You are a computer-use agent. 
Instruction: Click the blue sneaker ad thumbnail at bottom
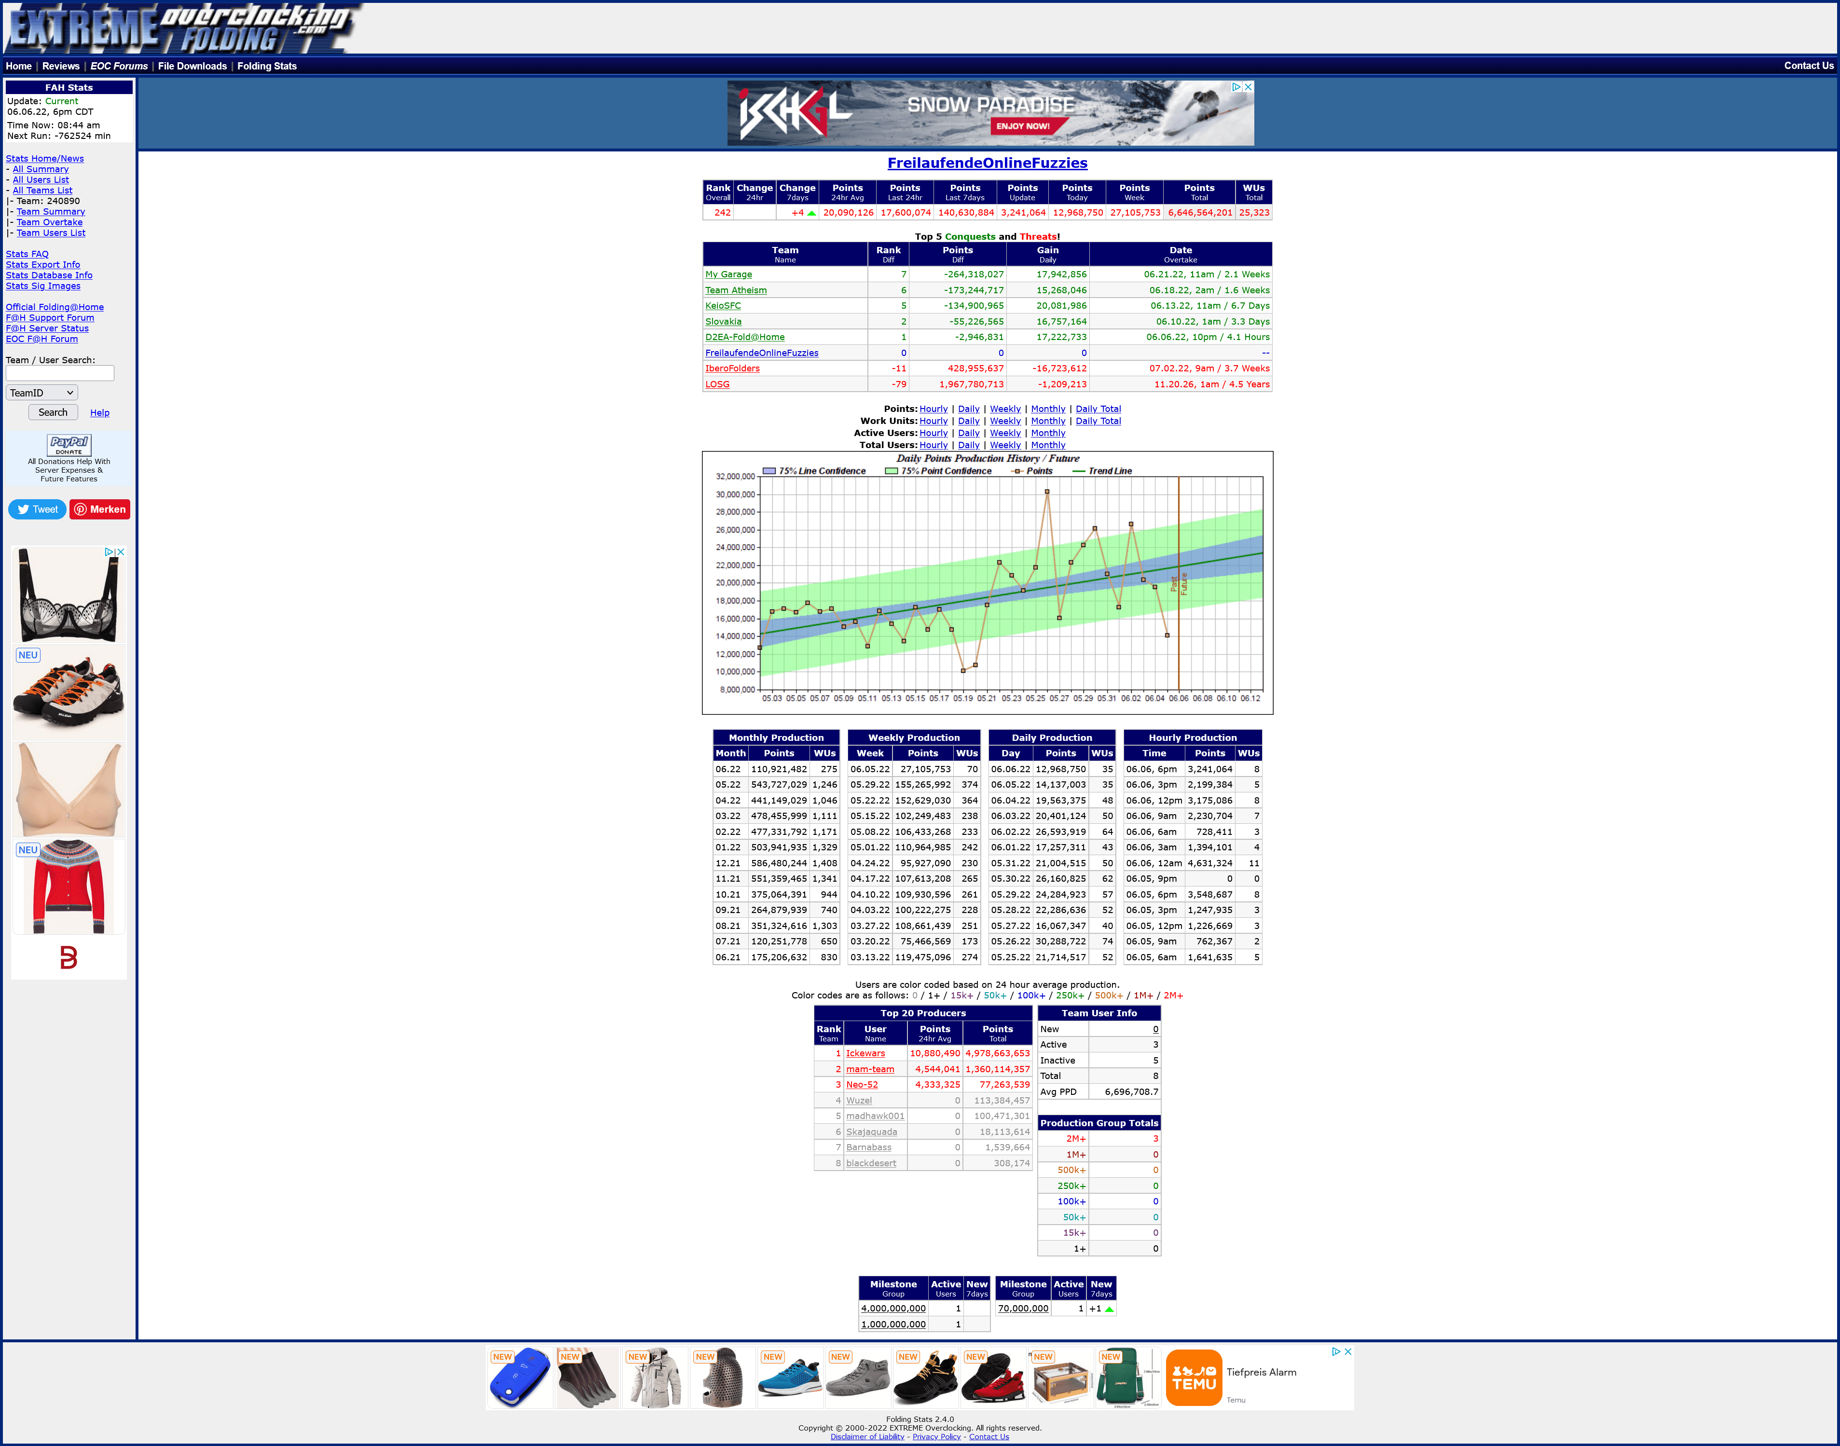point(789,1378)
